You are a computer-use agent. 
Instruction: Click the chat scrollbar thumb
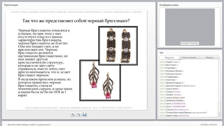click(219, 107)
